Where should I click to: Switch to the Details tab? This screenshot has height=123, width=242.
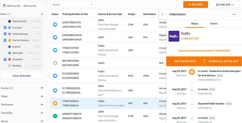pos(214,24)
